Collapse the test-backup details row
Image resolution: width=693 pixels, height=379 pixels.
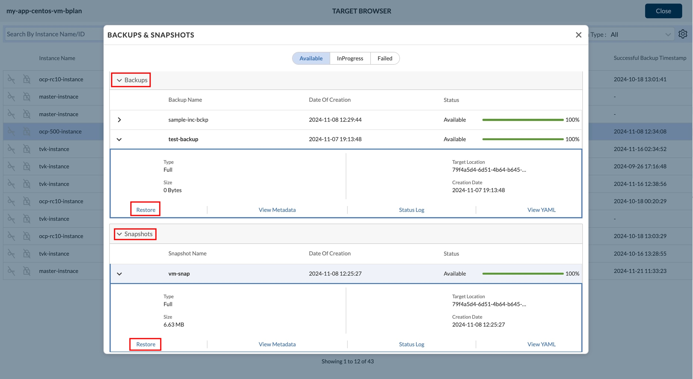coord(119,139)
